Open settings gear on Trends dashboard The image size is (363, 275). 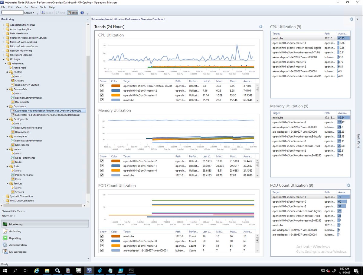tap(260, 27)
